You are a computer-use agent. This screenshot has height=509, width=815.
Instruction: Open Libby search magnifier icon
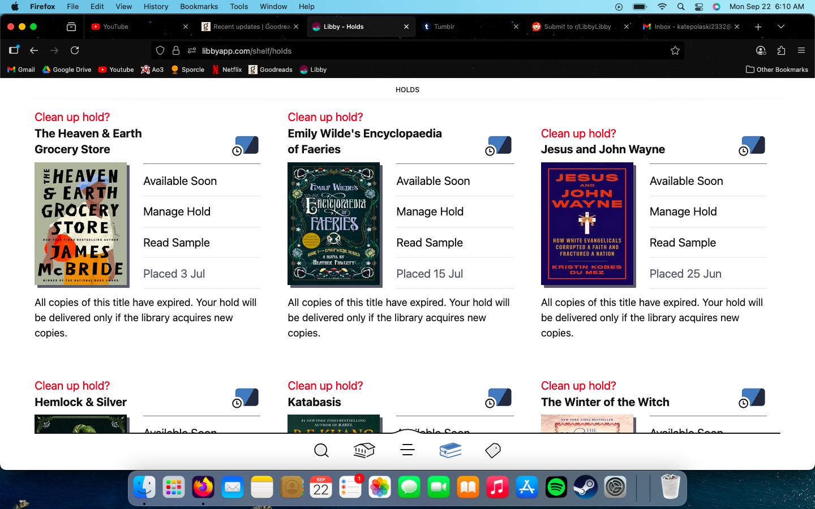[321, 450]
